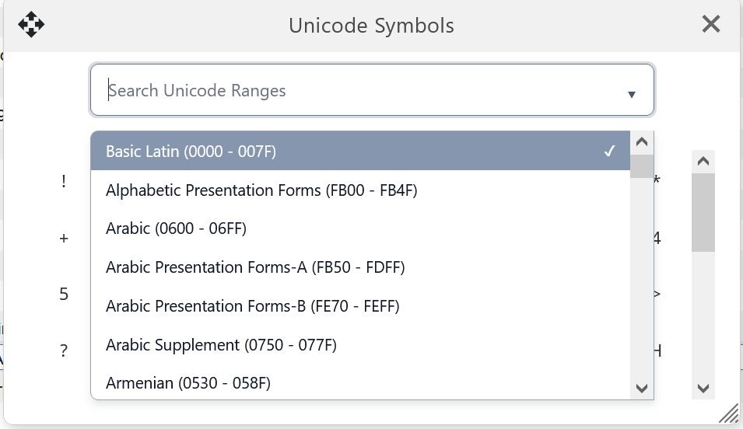This screenshot has height=429, width=743.
Task: Click the dialog resize grip corner
Action: [728, 415]
